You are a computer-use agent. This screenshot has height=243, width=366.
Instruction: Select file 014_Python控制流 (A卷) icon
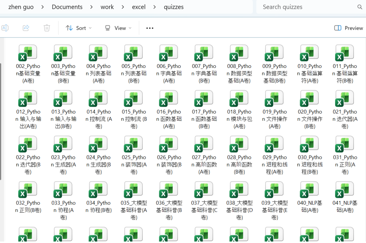click(x=98, y=99)
